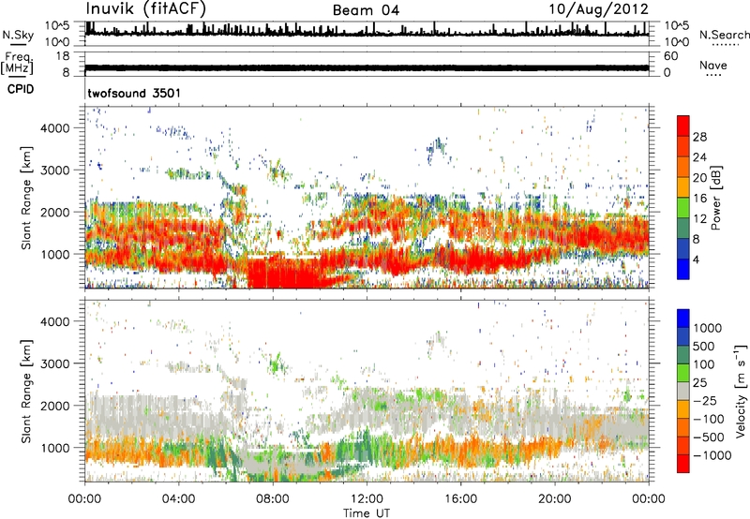Click the 'Velocity [m s-1]' colorbar label
The width and height of the screenshot is (750, 519).
[741, 391]
